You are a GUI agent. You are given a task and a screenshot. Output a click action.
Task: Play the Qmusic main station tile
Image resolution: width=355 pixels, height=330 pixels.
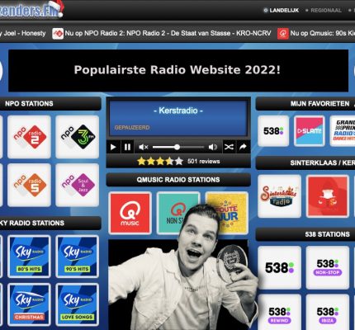click(x=130, y=213)
